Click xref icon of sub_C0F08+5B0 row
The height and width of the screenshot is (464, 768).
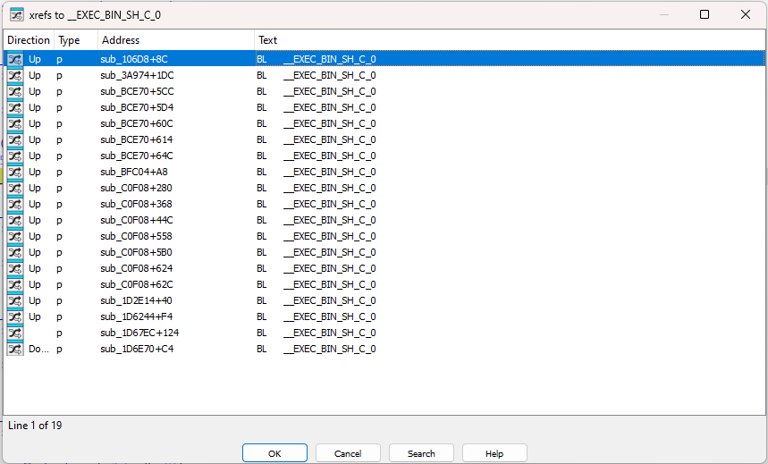(15, 252)
